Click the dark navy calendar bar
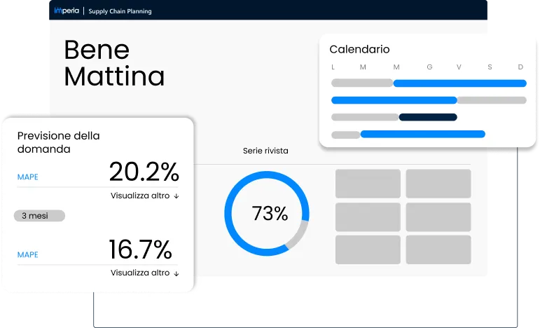 coord(428,117)
